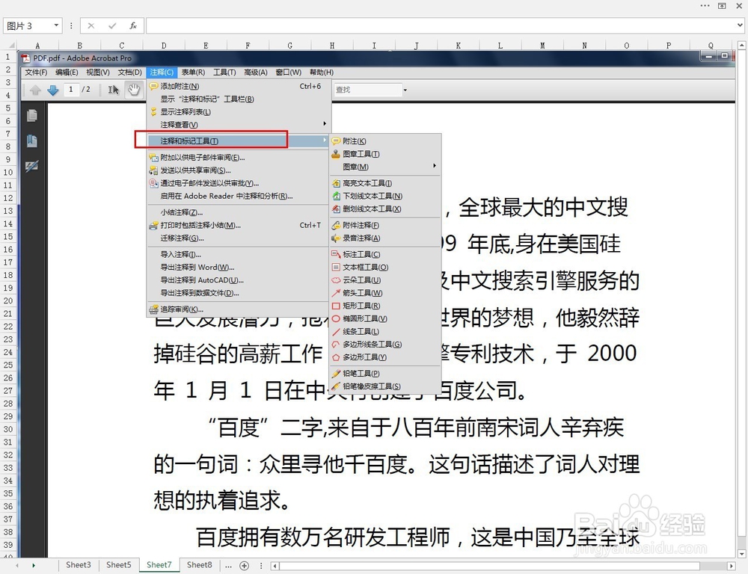Click the 查找 search field in Acrobat
Viewport: 748px width, 574px height.
(x=367, y=90)
